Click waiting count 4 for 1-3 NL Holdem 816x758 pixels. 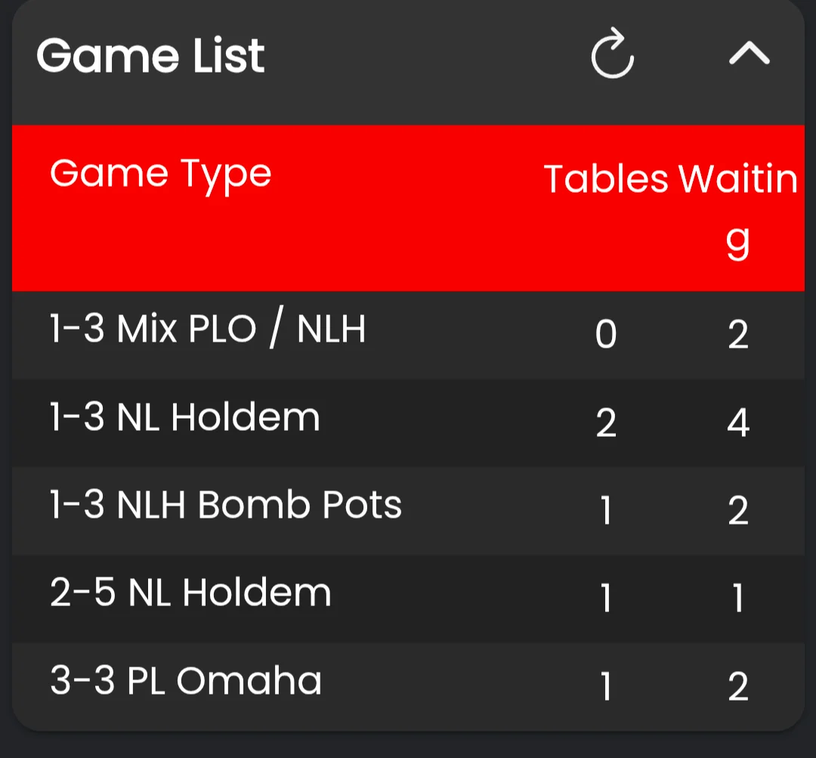pyautogui.click(x=738, y=422)
